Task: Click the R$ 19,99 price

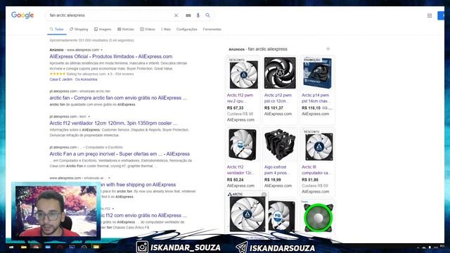Action: [x=272, y=180]
